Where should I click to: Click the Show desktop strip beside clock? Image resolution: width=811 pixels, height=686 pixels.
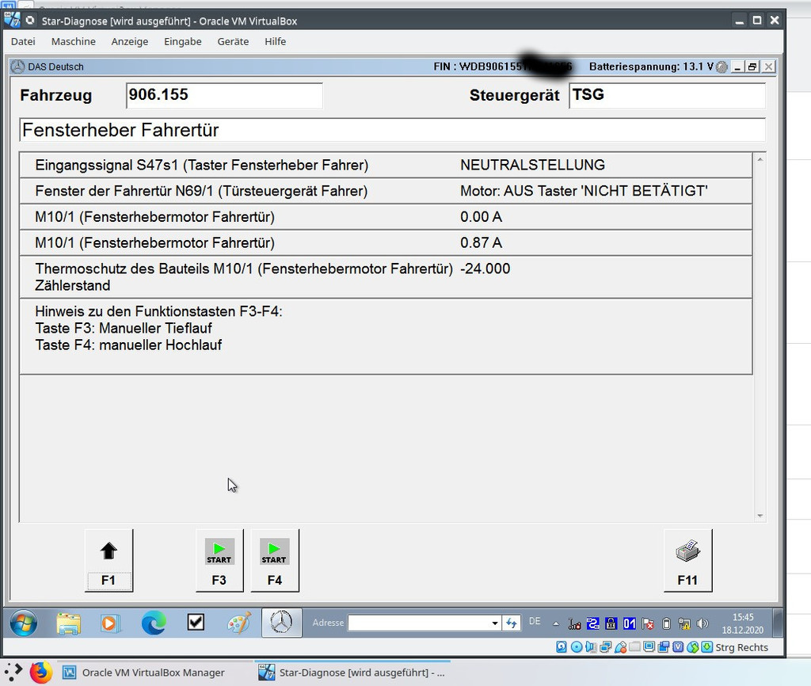point(778,623)
